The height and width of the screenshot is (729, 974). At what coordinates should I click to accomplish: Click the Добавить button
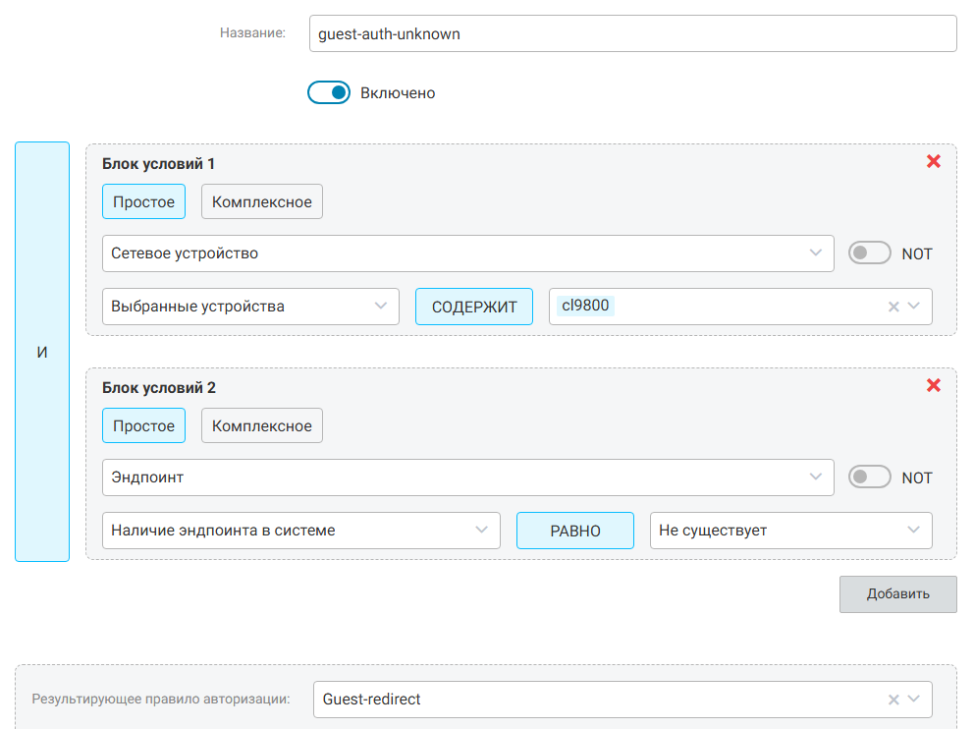[897, 594]
